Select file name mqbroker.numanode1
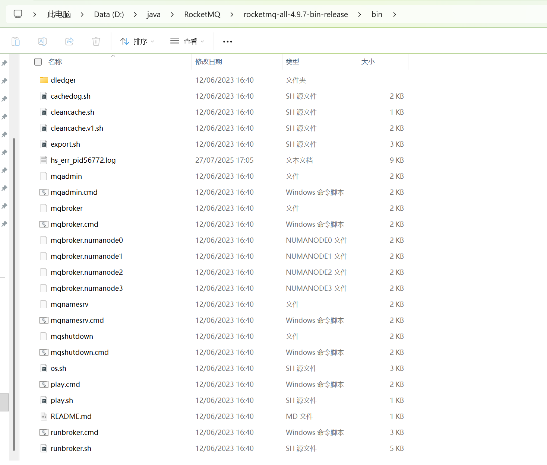Viewport: 547px width, 465px height. click(x=86, y=256)
